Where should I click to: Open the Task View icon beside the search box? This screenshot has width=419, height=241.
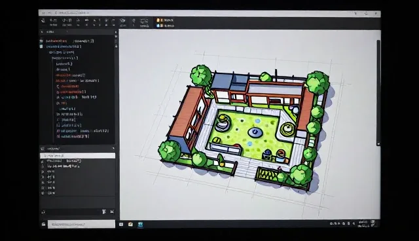click(121, 224)
